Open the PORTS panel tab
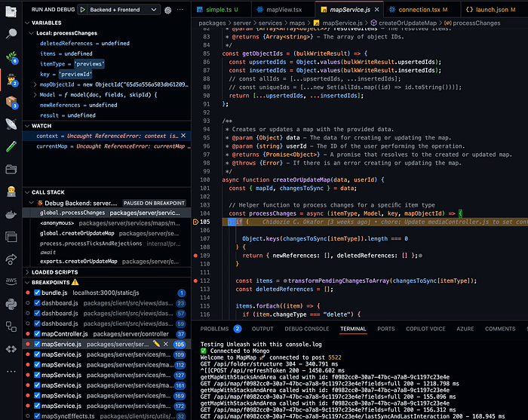Viewport: 528px width, 420px height. pyautogui.click(x=386, y=329)
